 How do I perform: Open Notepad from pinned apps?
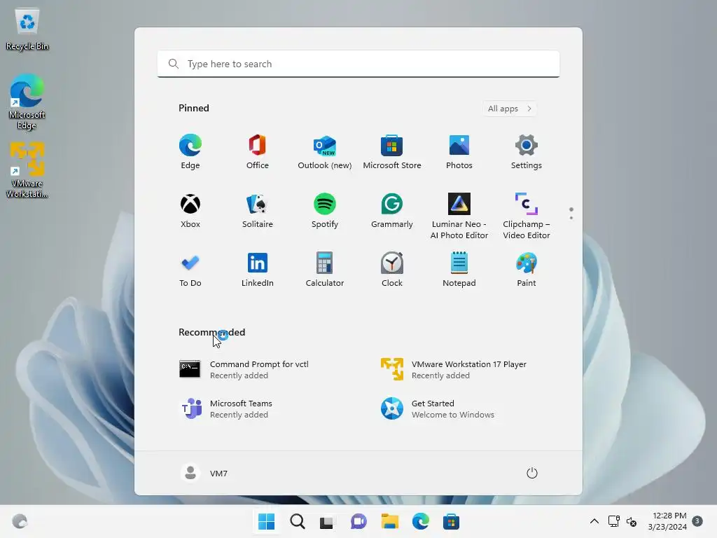coord(459,270)
